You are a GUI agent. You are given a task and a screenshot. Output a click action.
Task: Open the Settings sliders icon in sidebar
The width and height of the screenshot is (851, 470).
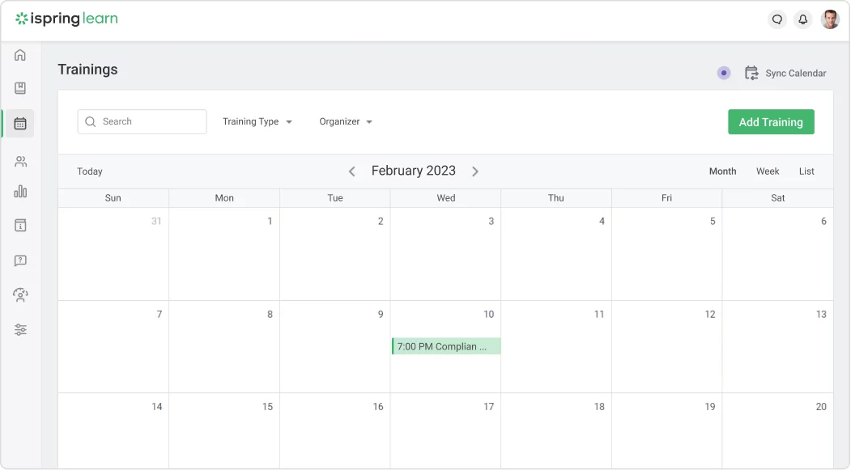click(x=20, y=329)
